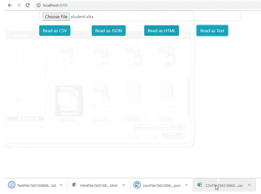Open HtmlFile1563169 html download

[99, 186]
